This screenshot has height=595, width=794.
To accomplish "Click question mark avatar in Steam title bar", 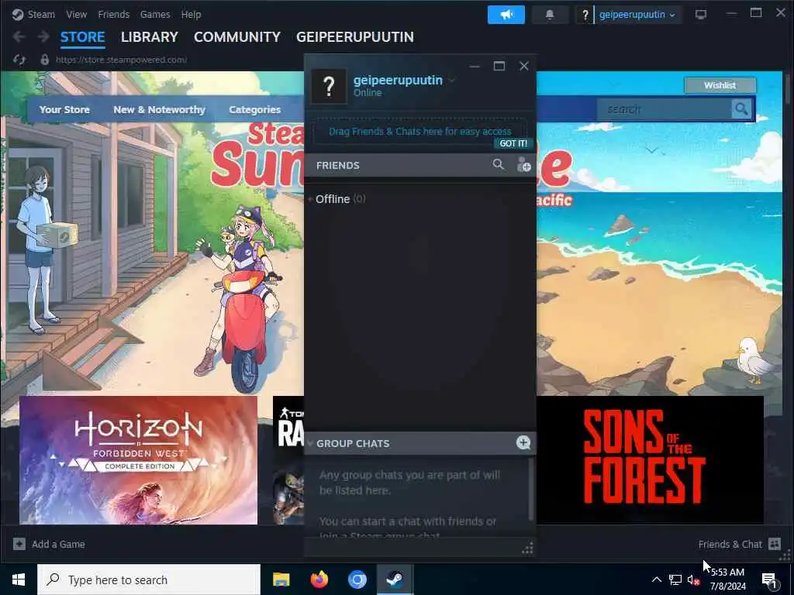I will point(585,15).
